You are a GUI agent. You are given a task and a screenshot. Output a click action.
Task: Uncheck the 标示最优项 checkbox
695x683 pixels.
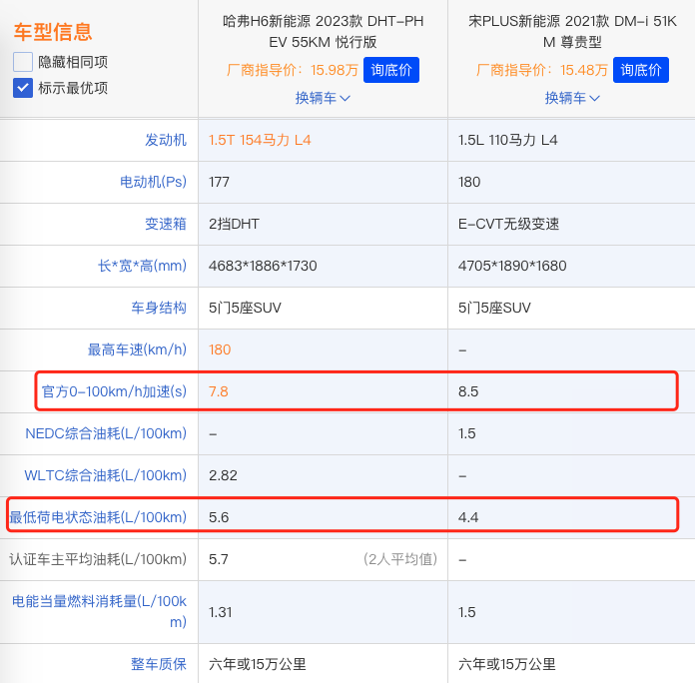23,88
